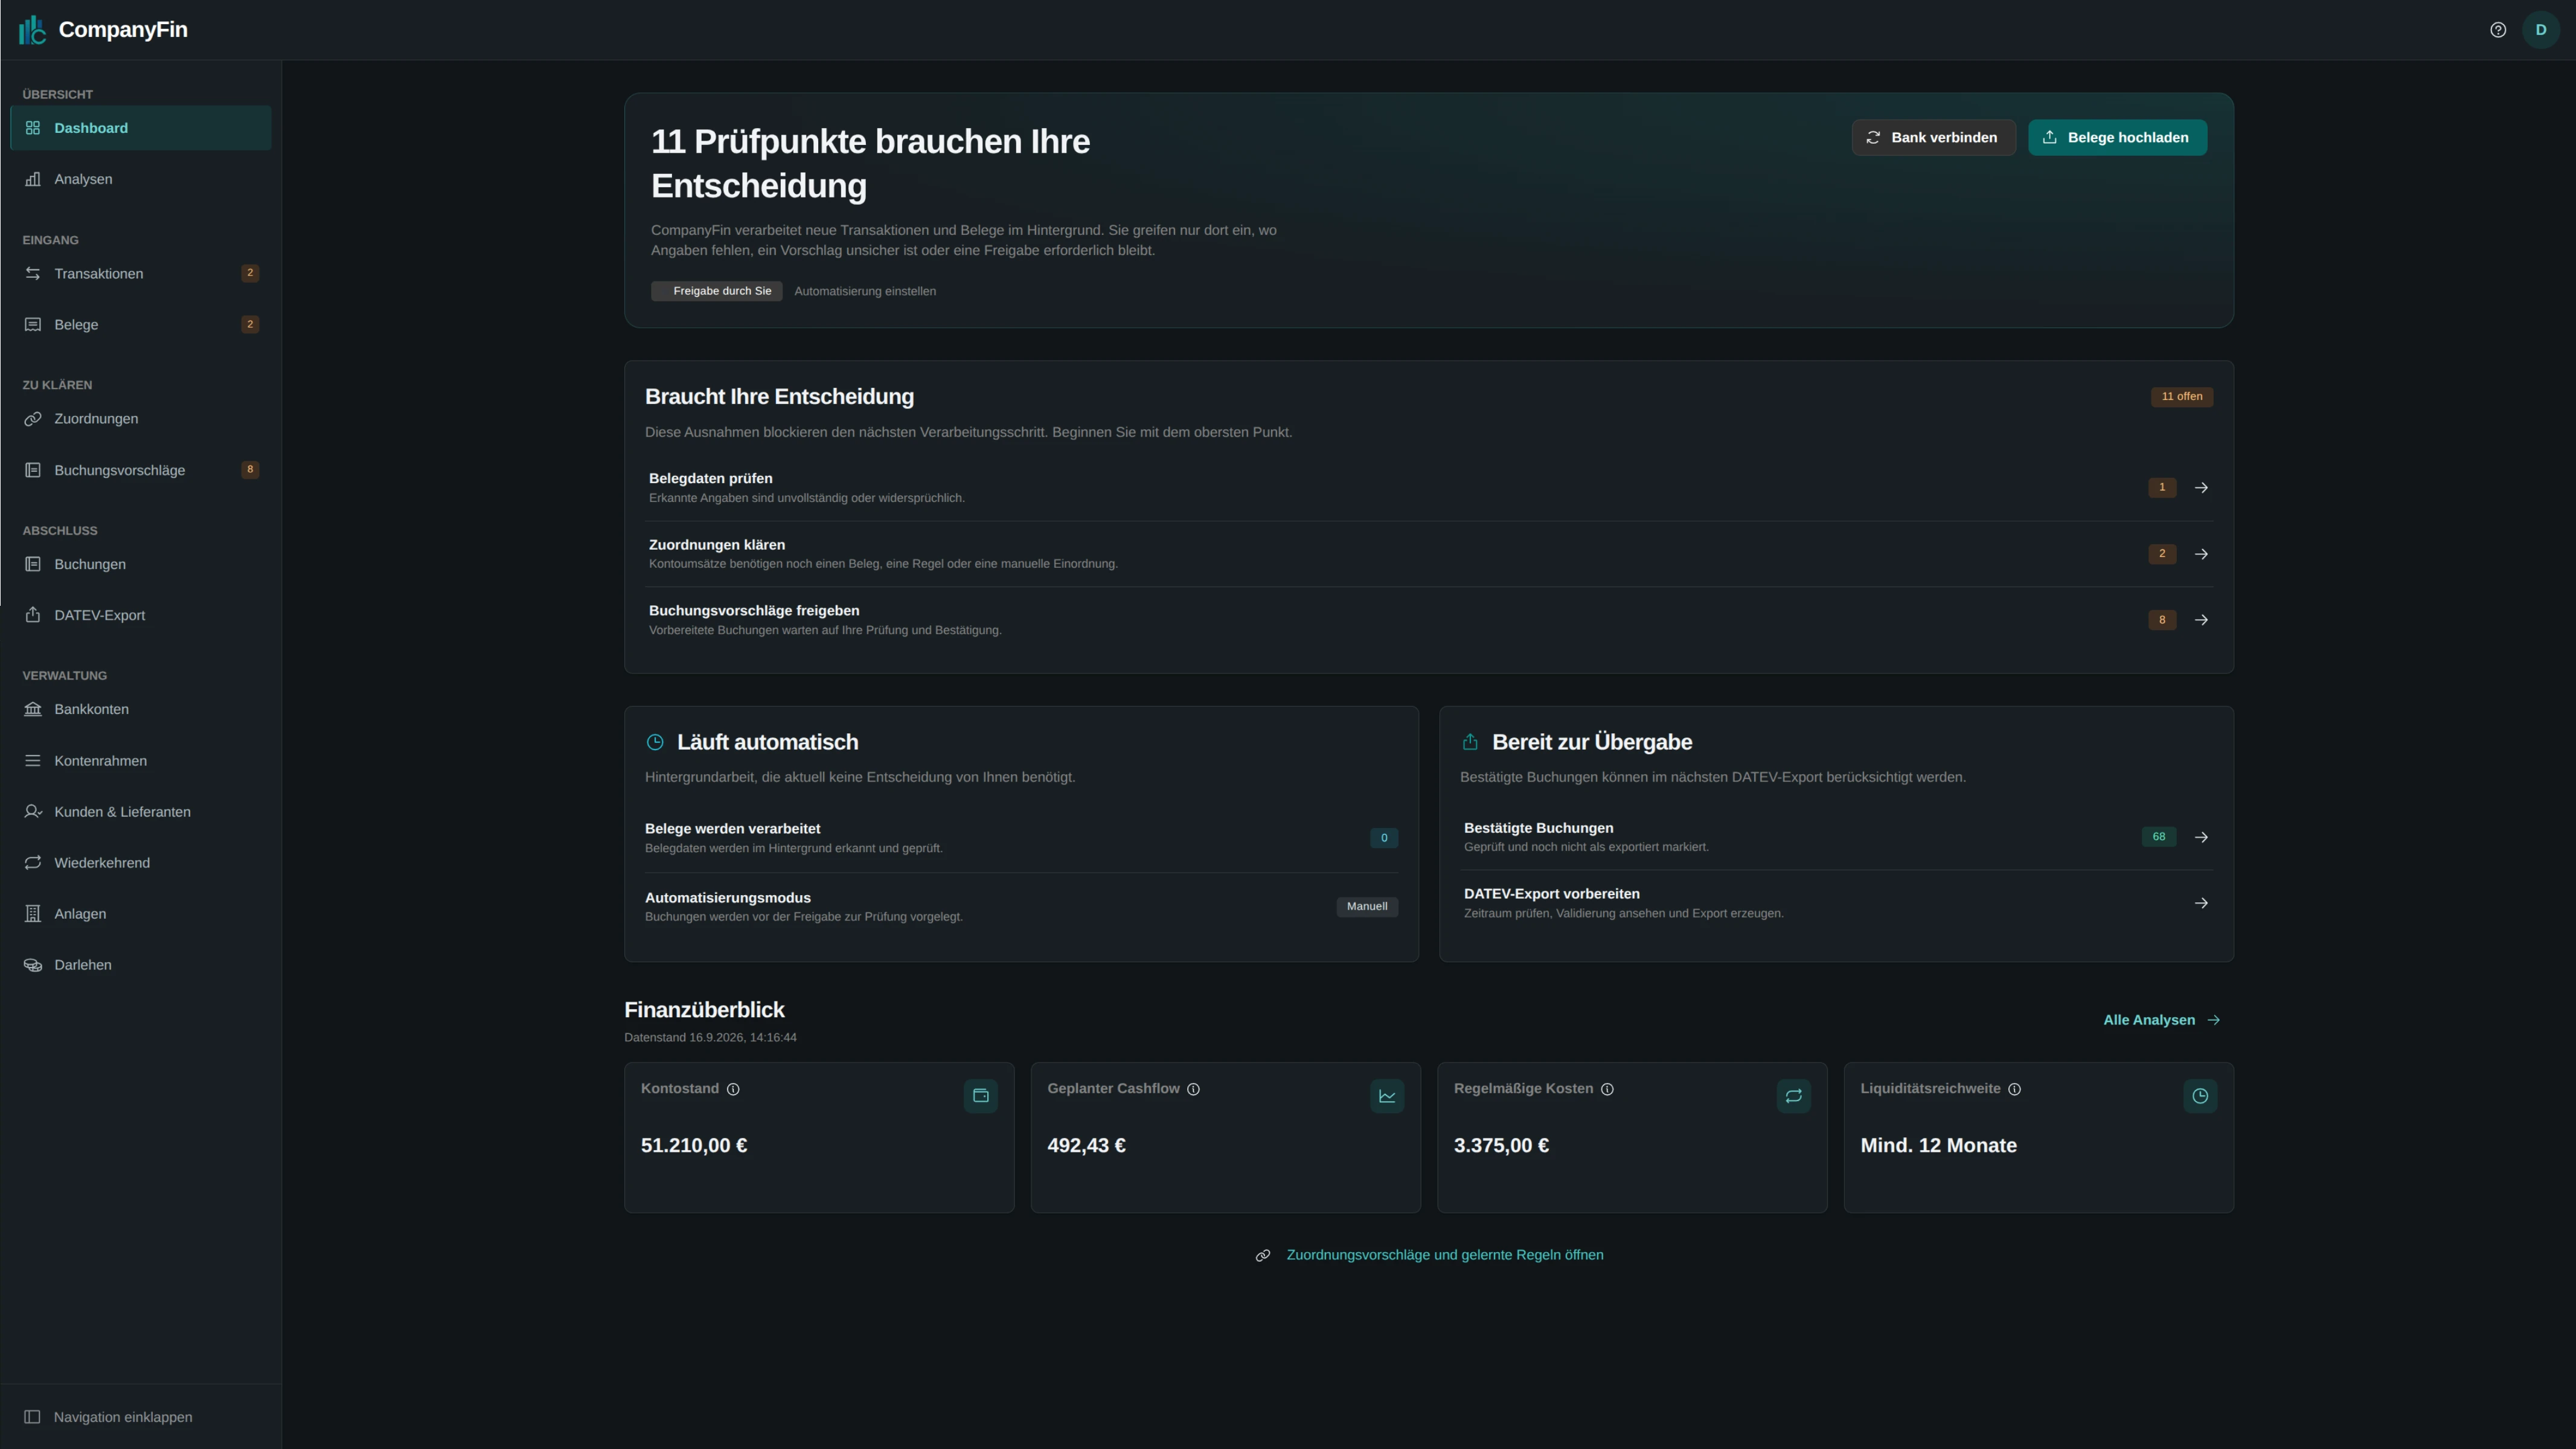2576x1449 pixels.
Task: Click the Bank verbinden button
Action: tap(1933, 137)
